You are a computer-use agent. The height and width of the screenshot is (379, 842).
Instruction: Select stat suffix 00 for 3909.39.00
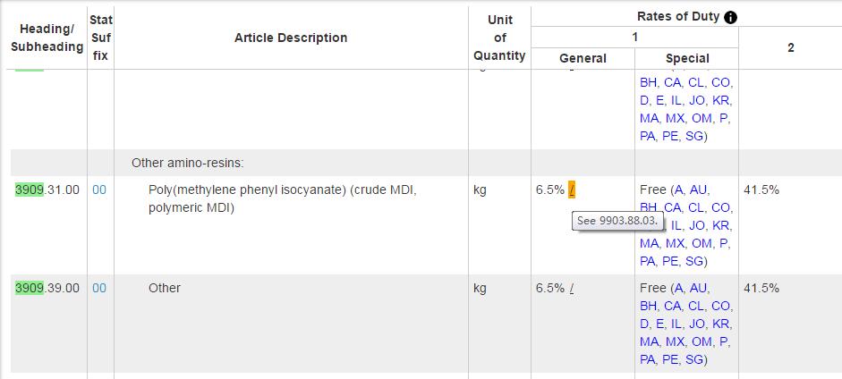99,288
